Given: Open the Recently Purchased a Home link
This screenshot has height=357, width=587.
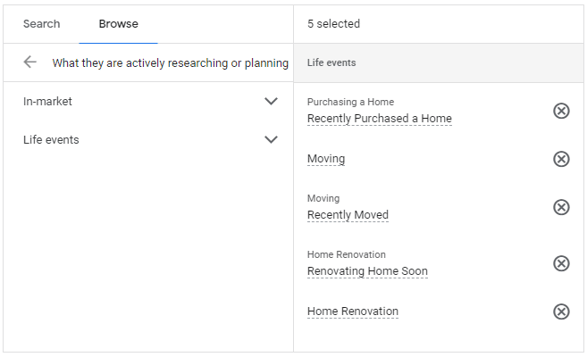Looking at the screenshot, I should point(379,119).
